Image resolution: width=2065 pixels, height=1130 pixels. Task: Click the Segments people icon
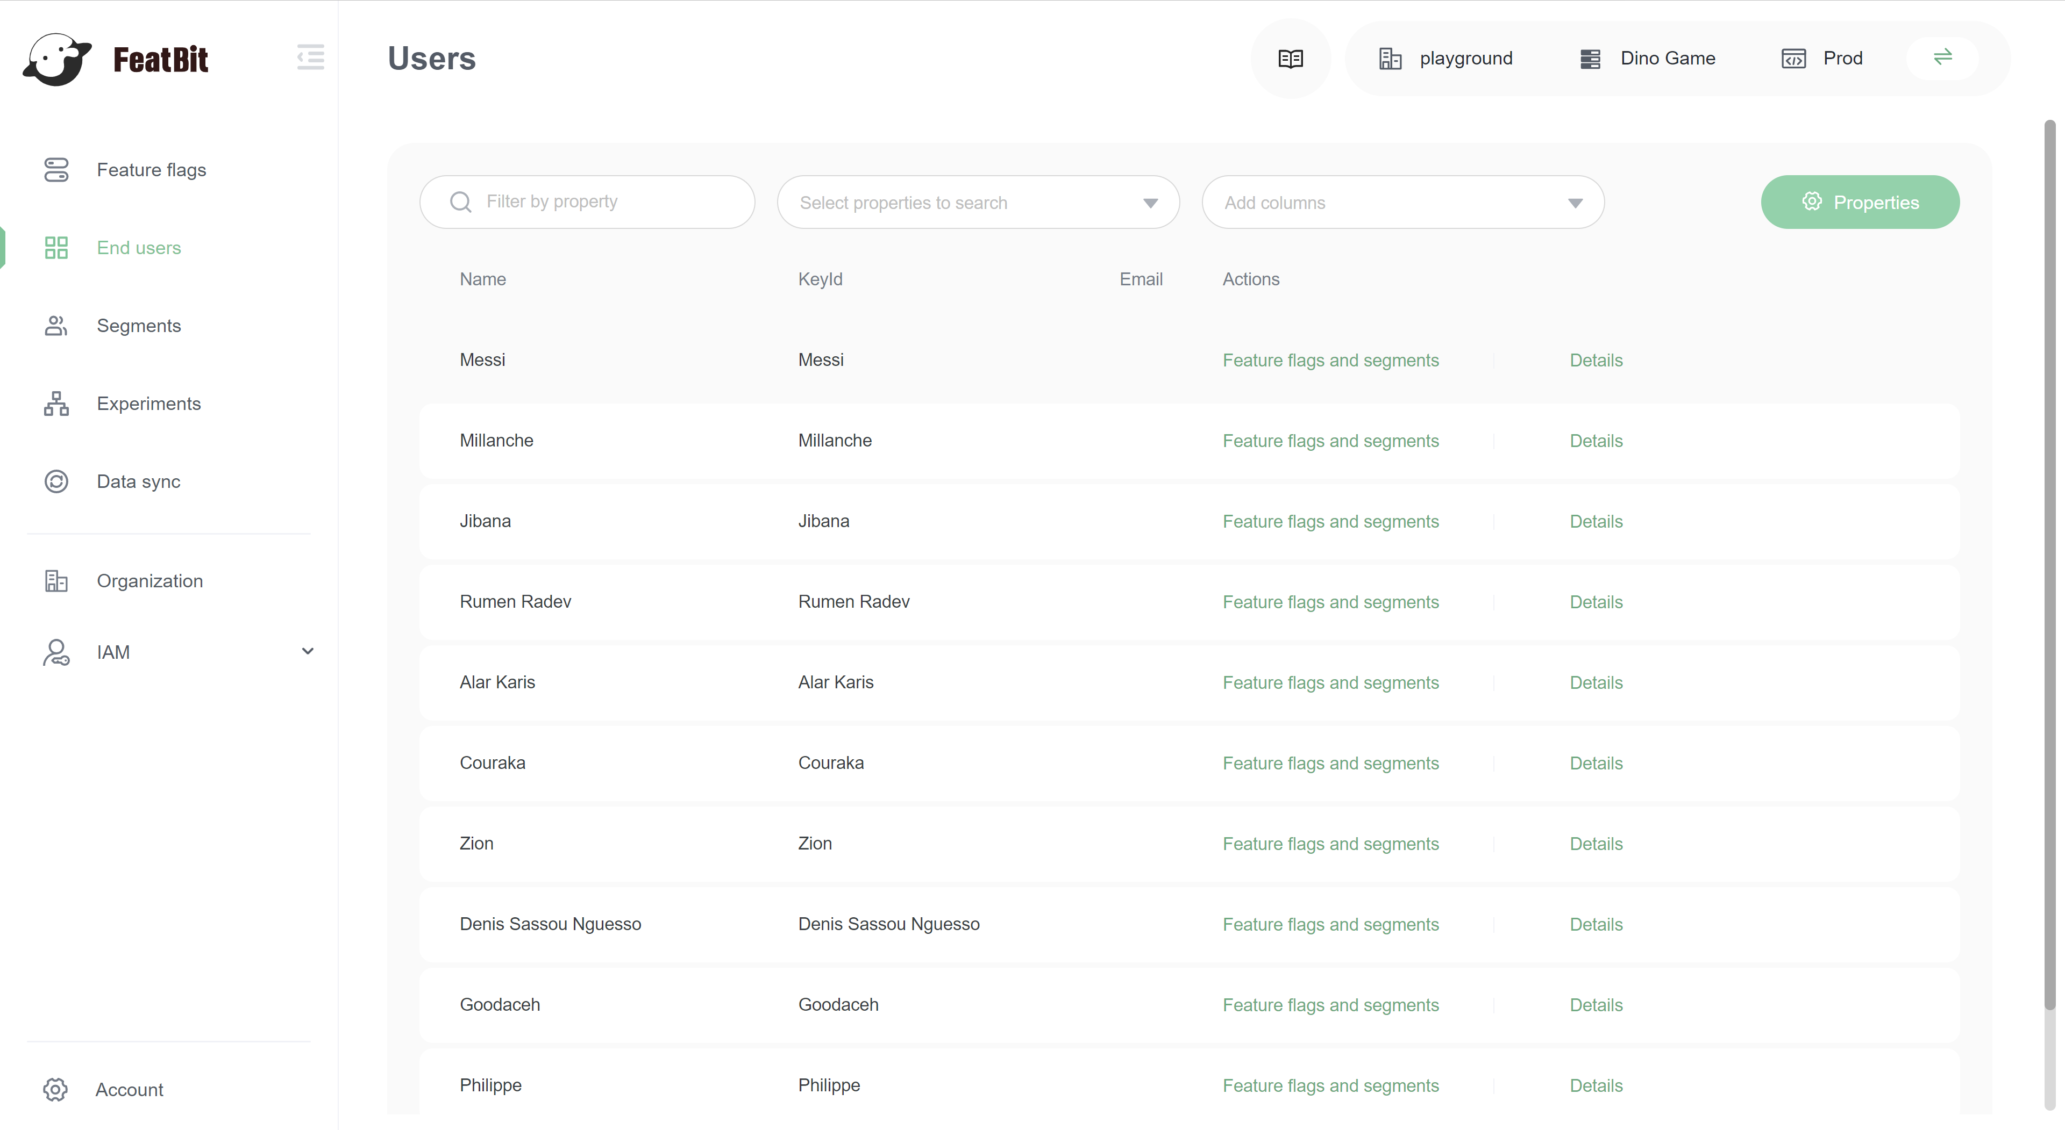(56, 326)
